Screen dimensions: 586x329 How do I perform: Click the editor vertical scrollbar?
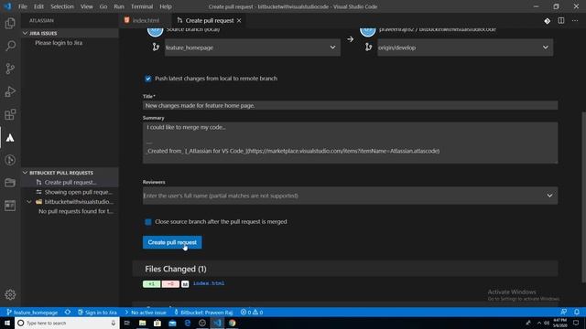(x=583, y=197)
